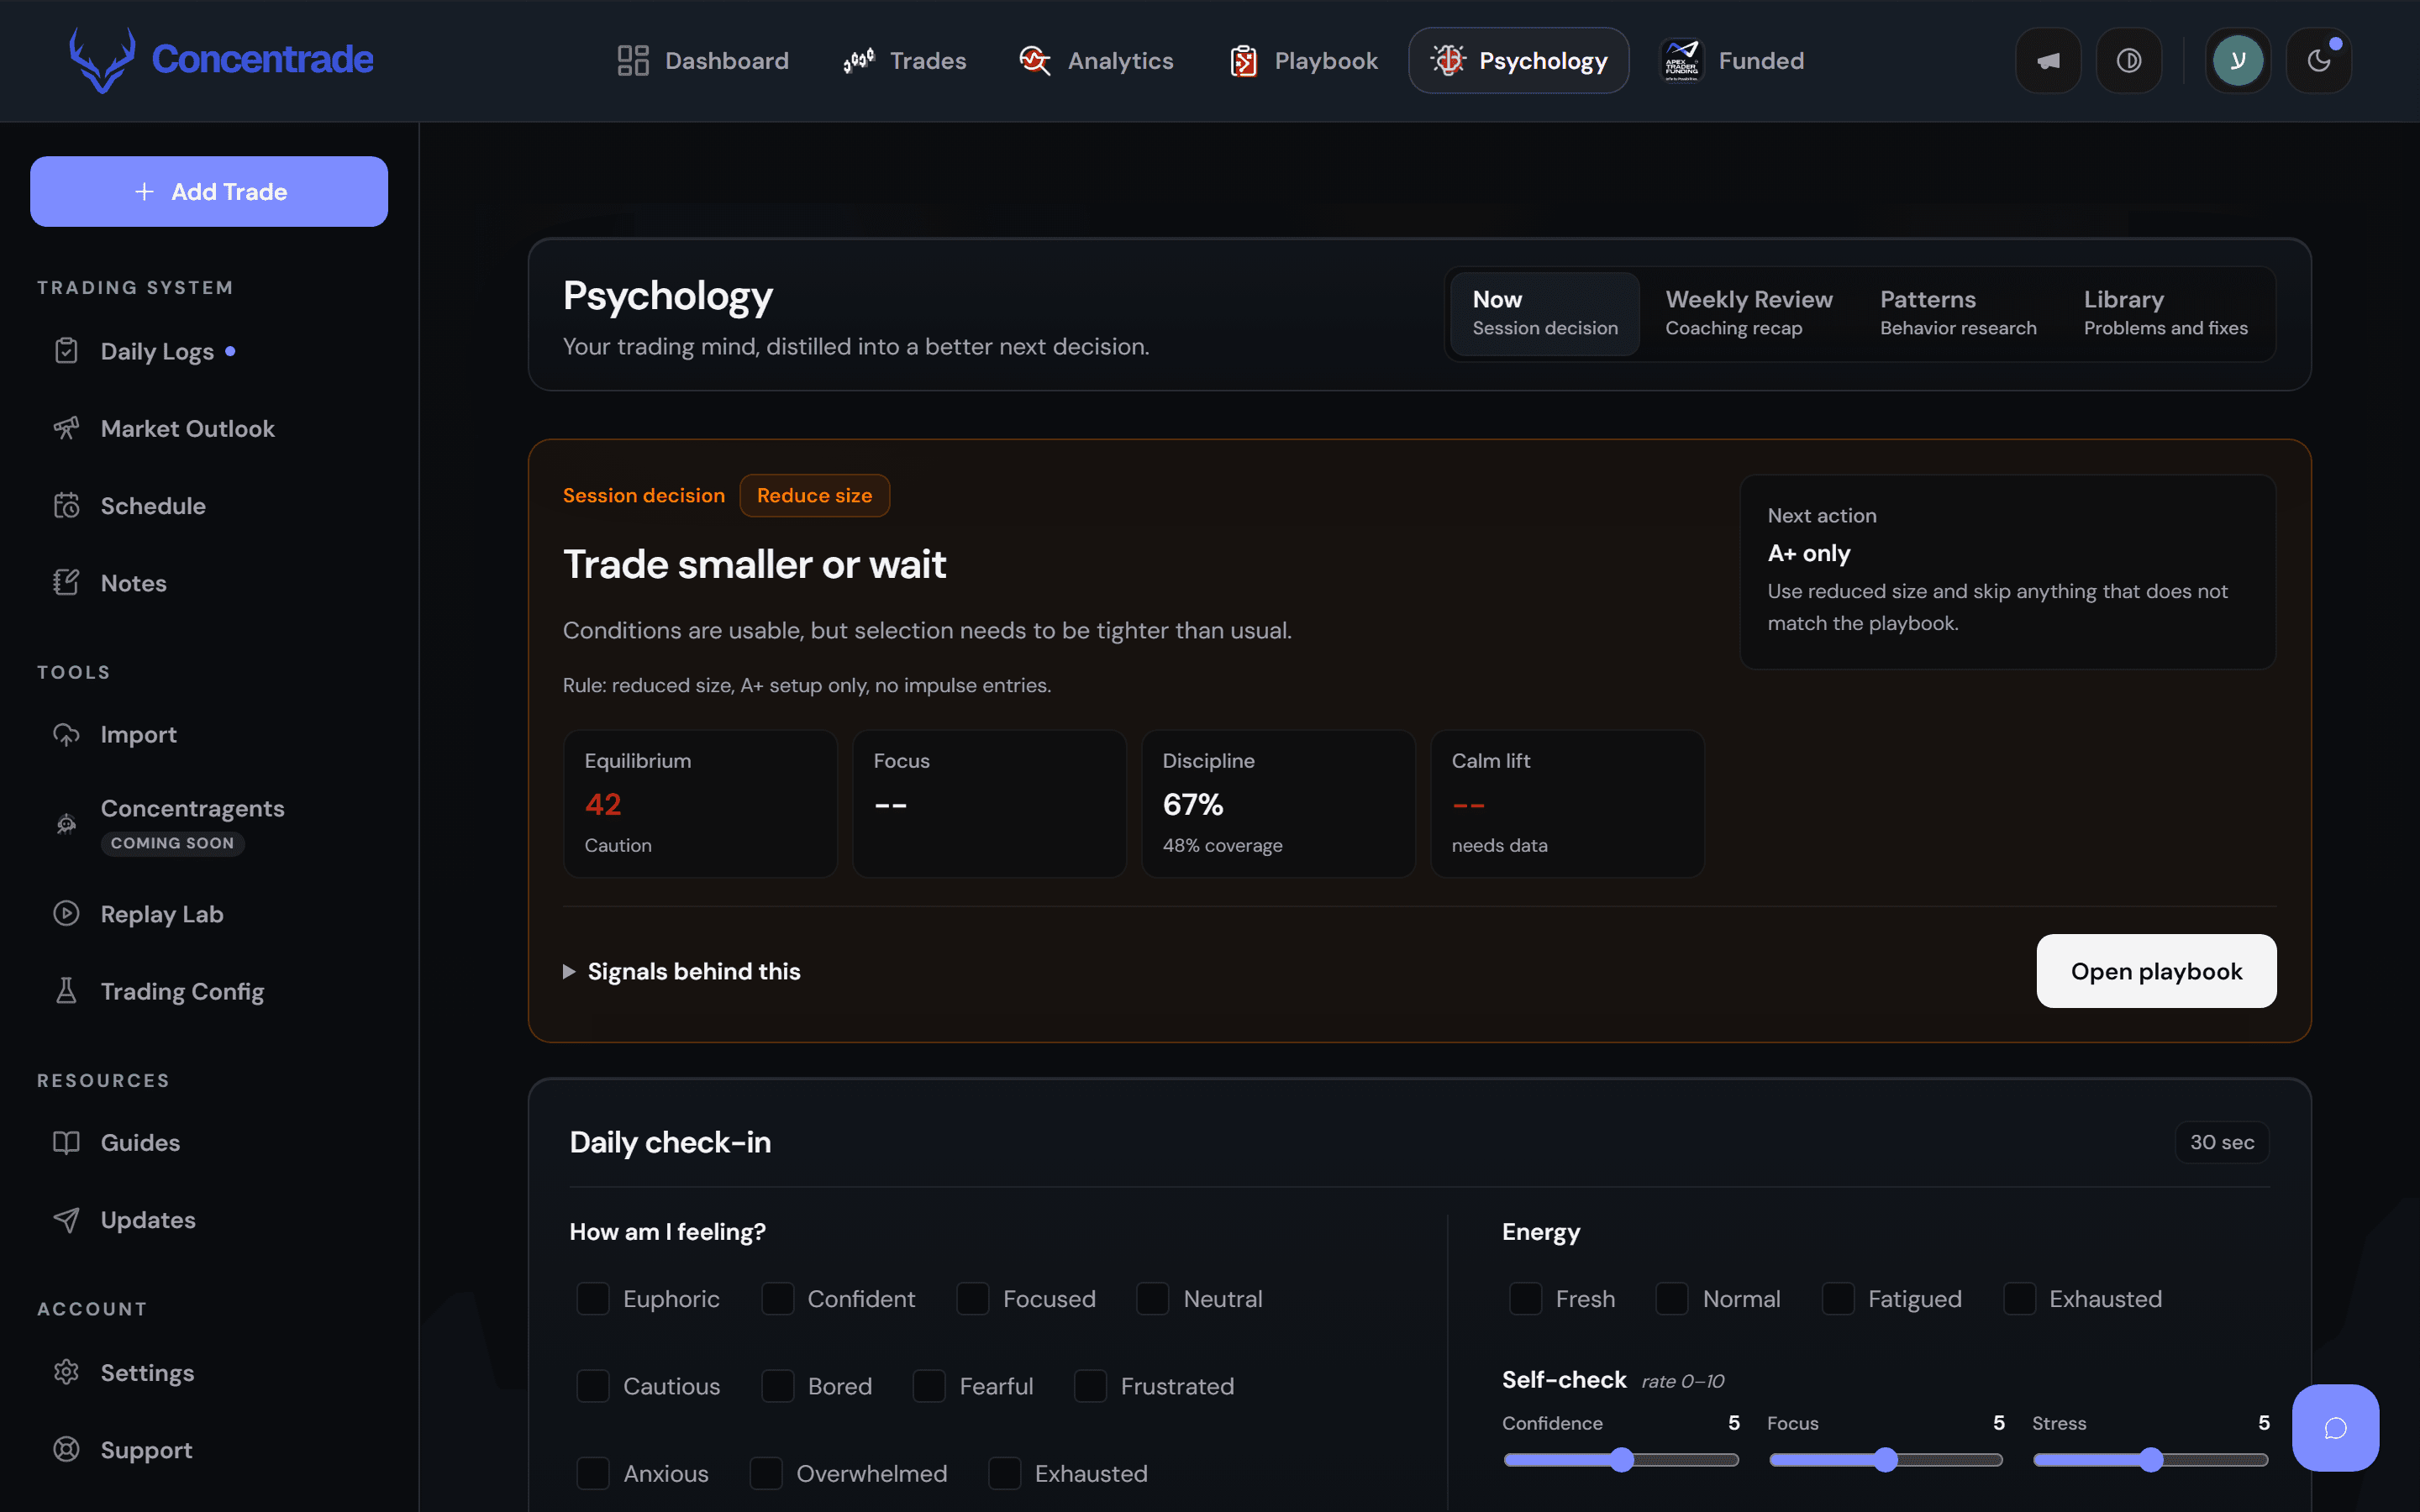
Task: Click the Concentrade antler logo icon
Action: [x=102, y=60]
